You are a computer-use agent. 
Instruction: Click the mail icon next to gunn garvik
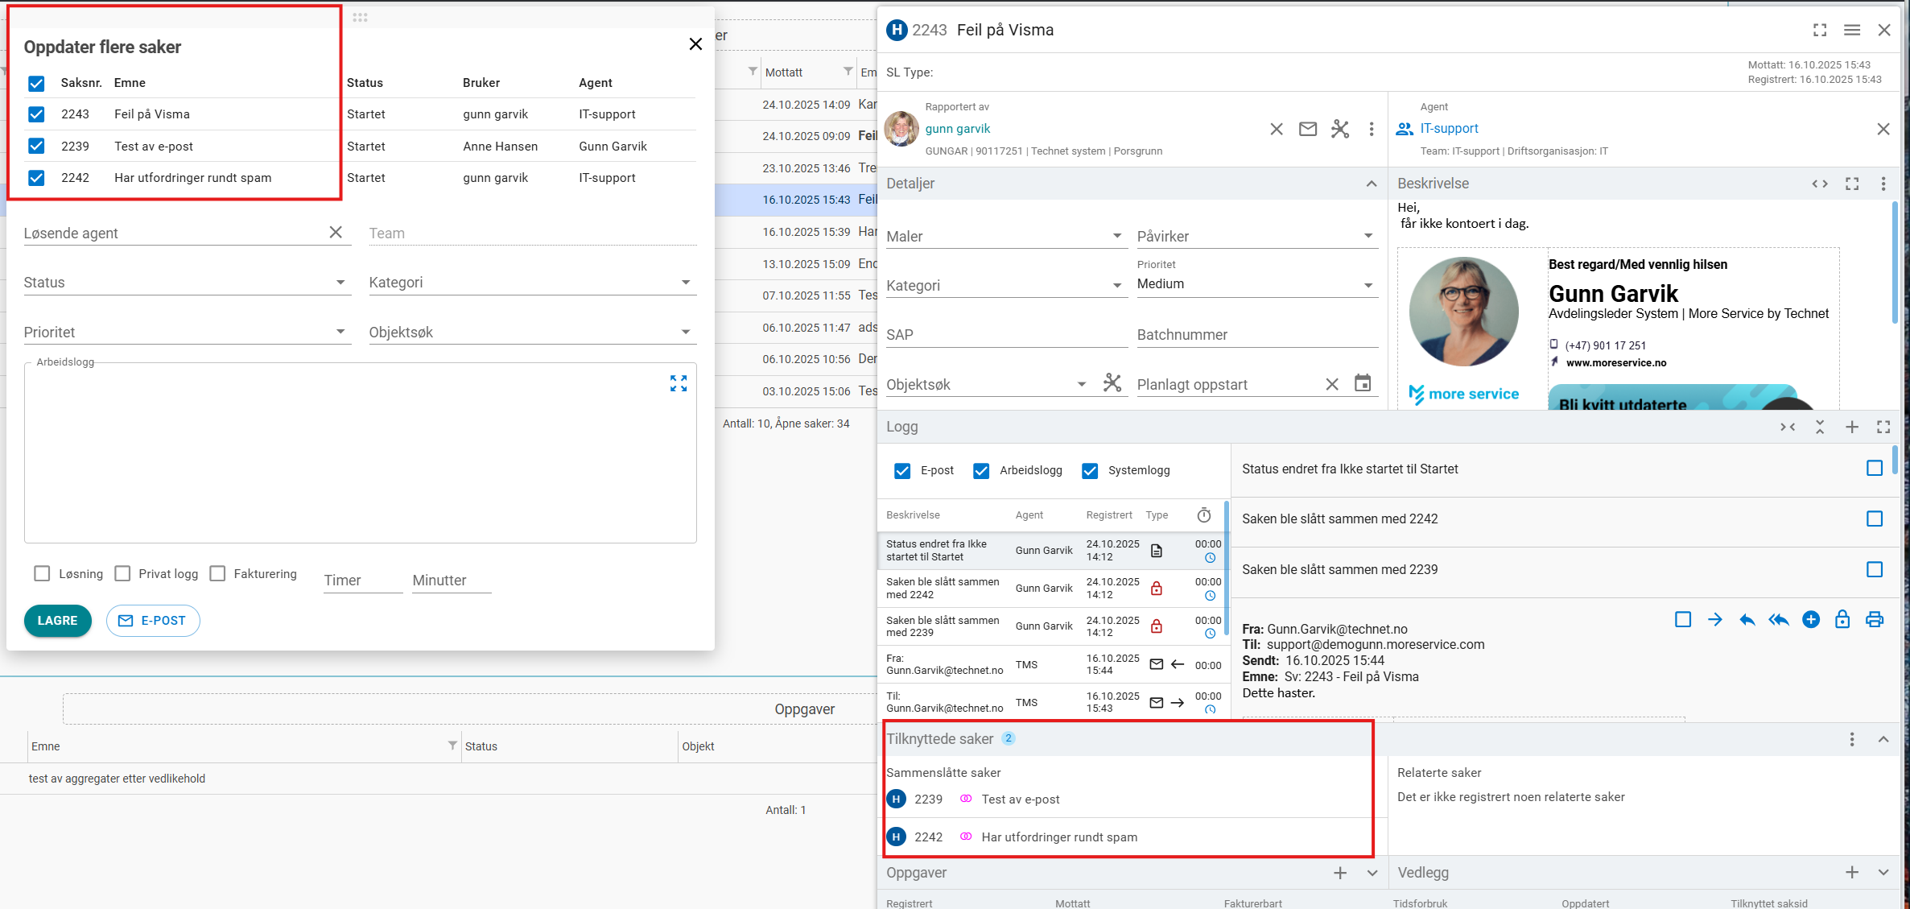point(1308,129)
